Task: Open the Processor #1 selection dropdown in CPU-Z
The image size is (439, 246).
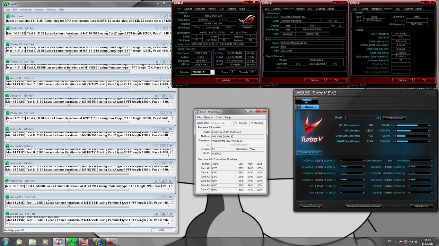Action: tap(212, 72)
